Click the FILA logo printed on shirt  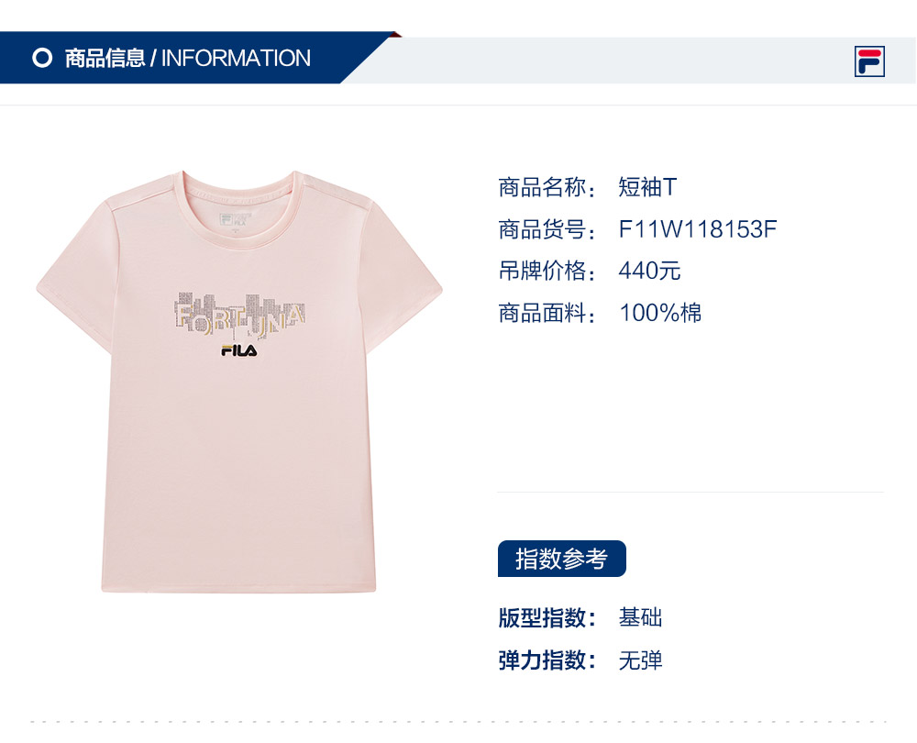(x=238, y=350)
